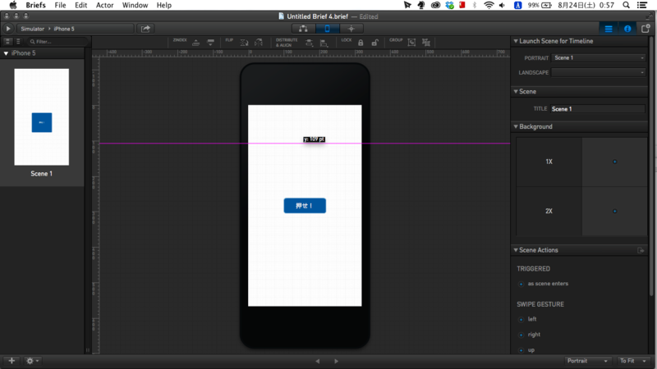Add a 2X background image

[x=614, y=212]
